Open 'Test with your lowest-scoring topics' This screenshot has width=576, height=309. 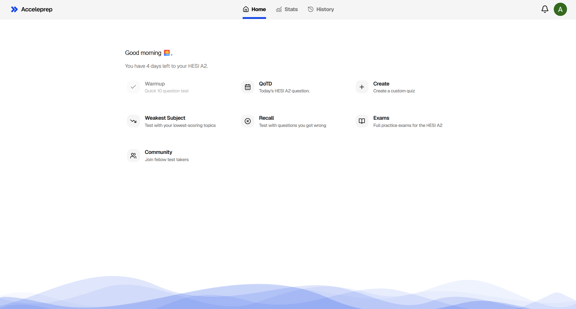[180, 125]
